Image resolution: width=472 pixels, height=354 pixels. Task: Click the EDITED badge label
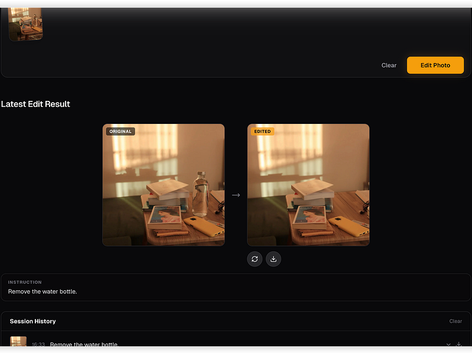pos(262,131)
